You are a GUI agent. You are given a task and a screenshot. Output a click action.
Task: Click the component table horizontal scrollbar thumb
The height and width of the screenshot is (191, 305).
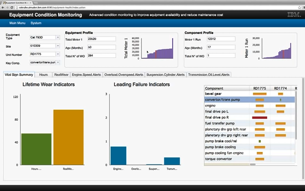click(x=253, y=165)
